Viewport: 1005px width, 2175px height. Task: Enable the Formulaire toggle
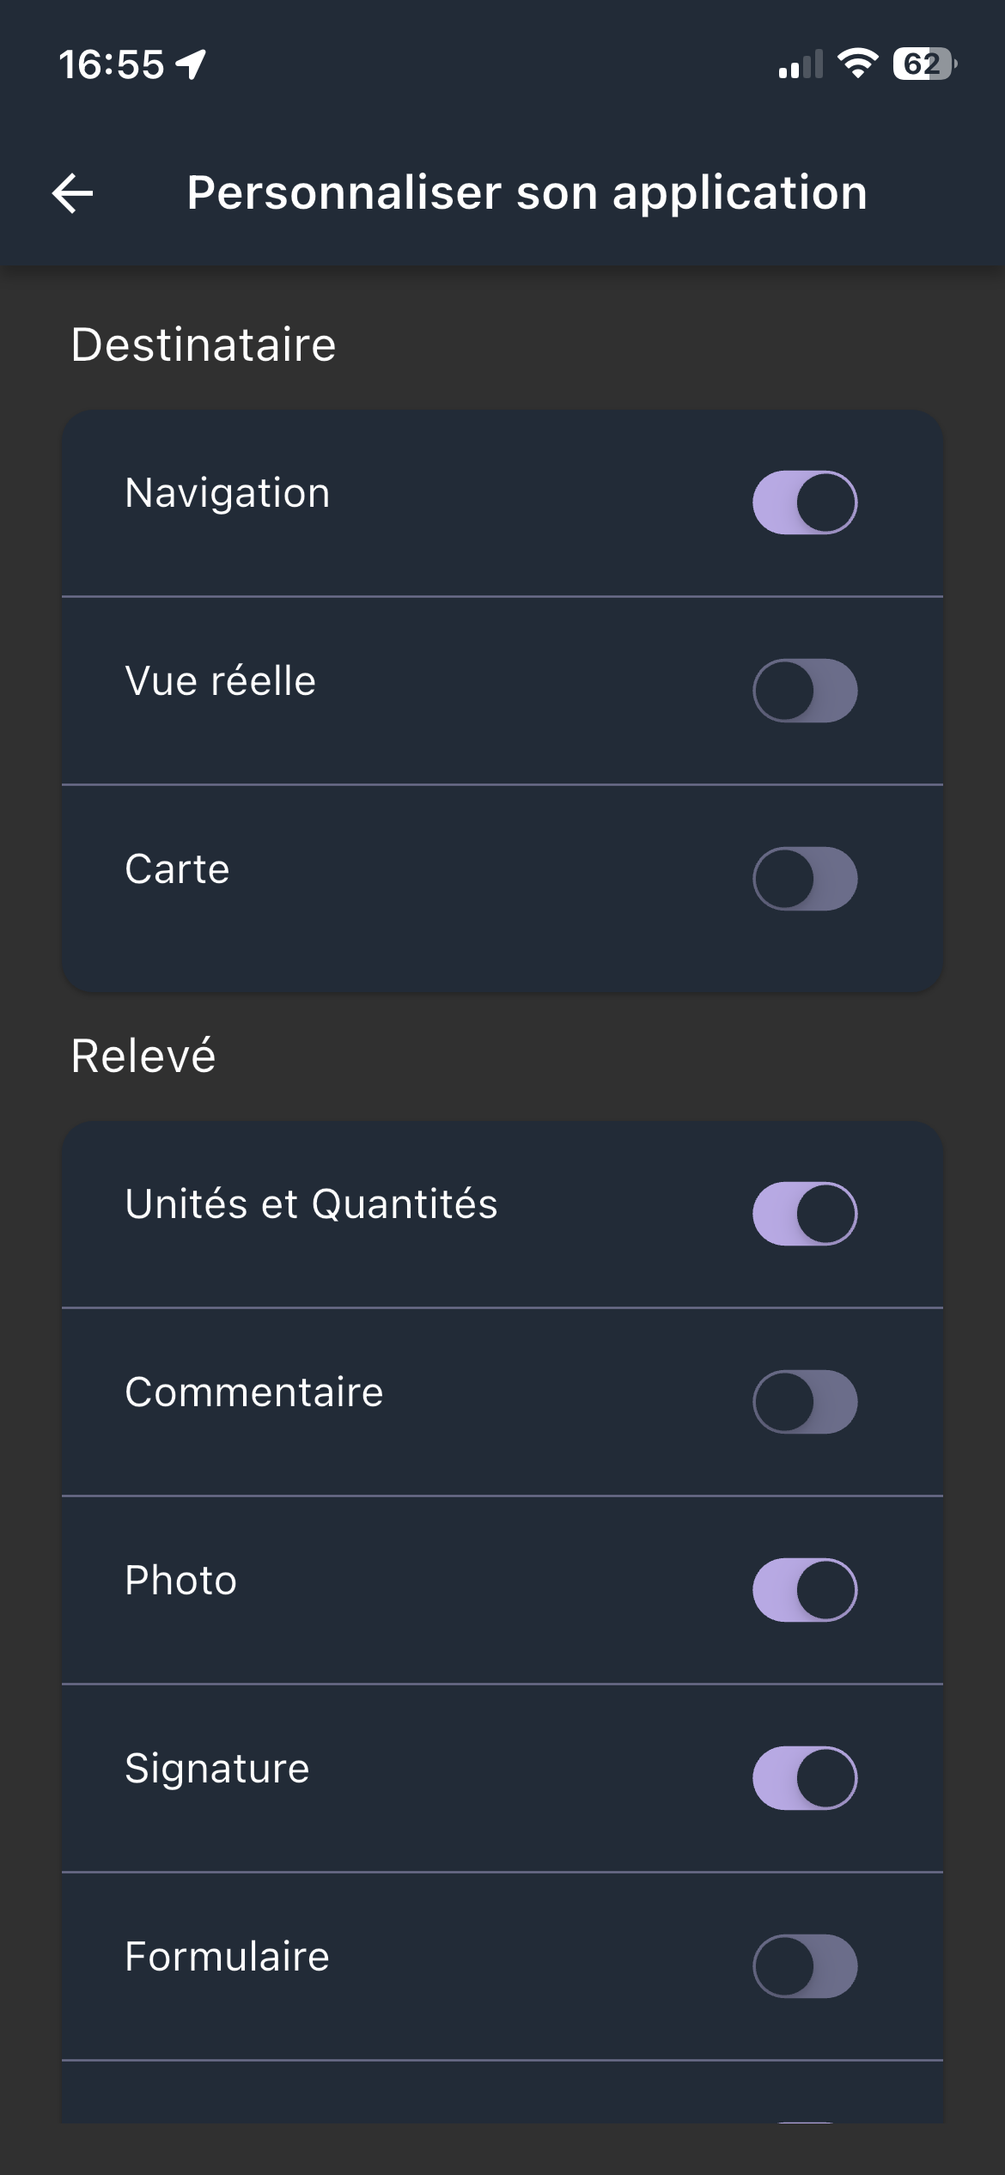point(805,1966)
